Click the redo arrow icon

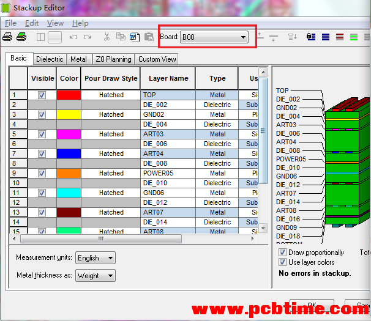[88, 37]
